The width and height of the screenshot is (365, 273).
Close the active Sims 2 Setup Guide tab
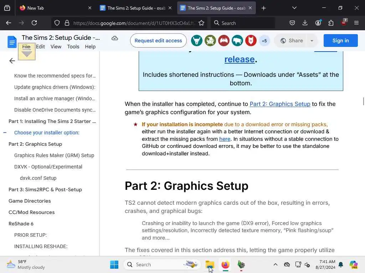pyautogui.click(x=250, y=8)
